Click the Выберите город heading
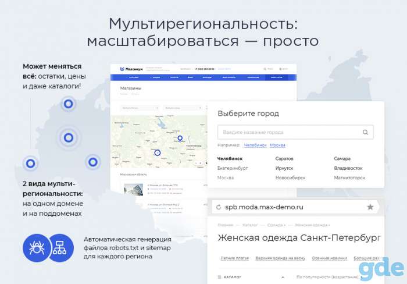Viewport: 407px width, 284px height. point(248,113)
